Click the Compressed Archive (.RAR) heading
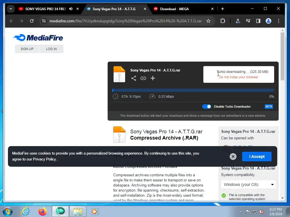 164,138
